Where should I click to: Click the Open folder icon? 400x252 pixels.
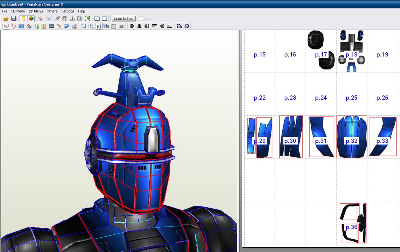point(6,19)
